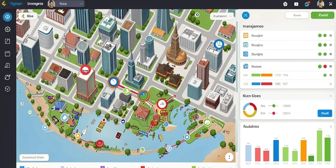Screen dimensions: 336x168
Task: Collapse the Inanajannoo section chevron
Action: pos(331,26)
